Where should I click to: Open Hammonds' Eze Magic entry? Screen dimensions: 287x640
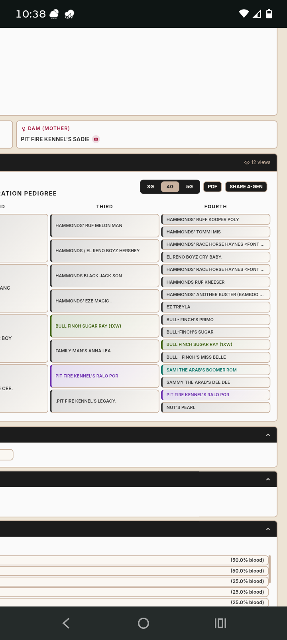[x=105, y=301]
